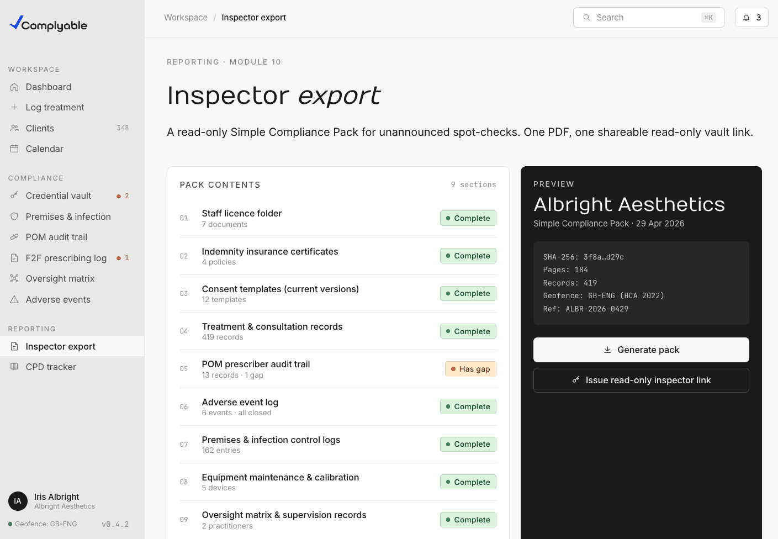Image resolution: width=778 pixels, height=539 pixels.
Task: Open POM prescriber audit trail section
Action: coord(338,369)
